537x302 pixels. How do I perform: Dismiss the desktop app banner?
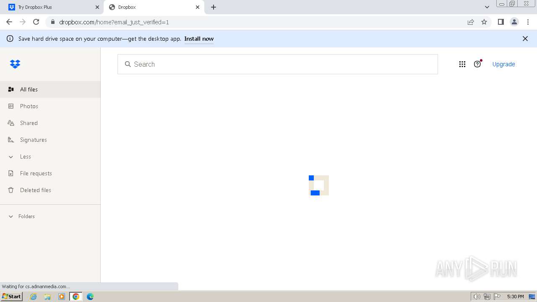525,39
